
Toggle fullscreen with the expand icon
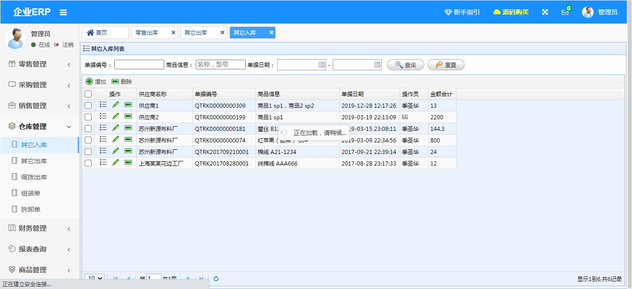click(545, 12)
